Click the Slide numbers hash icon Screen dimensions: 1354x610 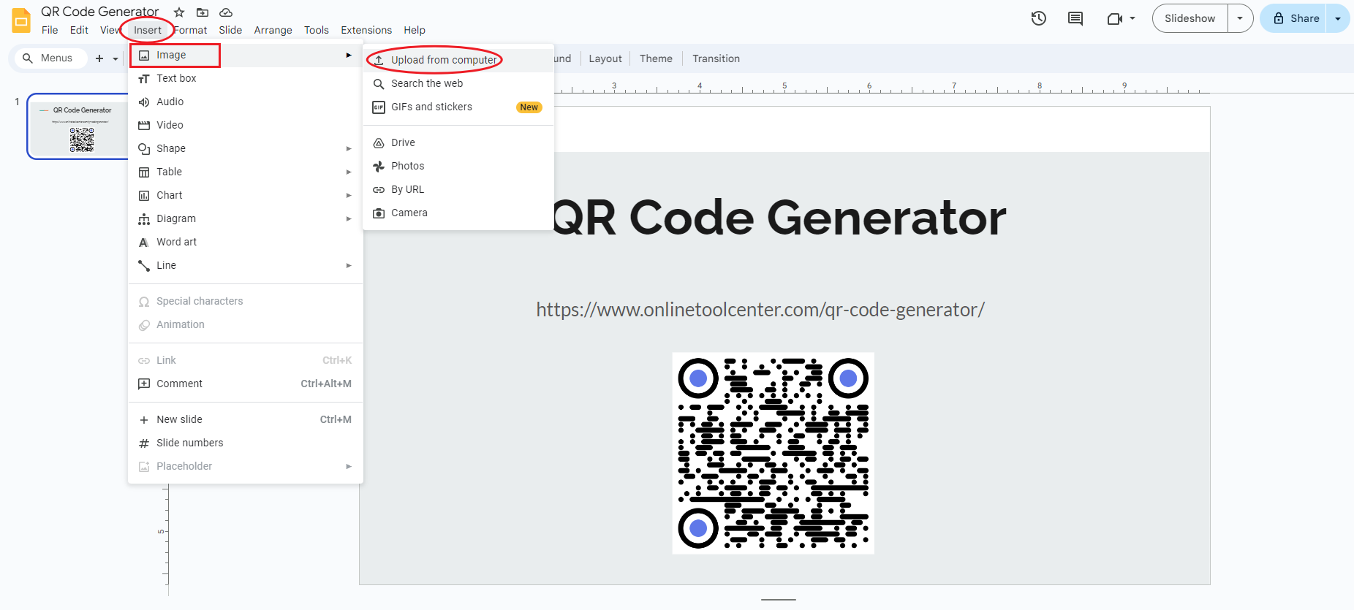[x=144, y=443]
